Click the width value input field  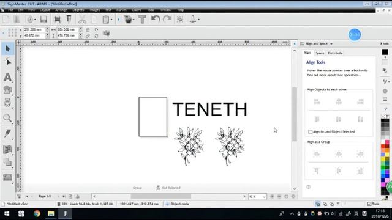tap(67, 29)
